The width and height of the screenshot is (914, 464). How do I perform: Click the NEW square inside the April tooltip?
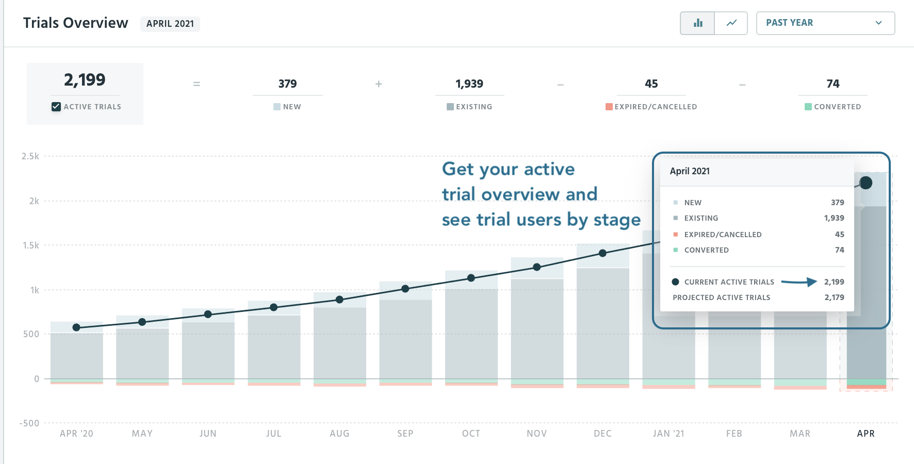pos(676,202)
